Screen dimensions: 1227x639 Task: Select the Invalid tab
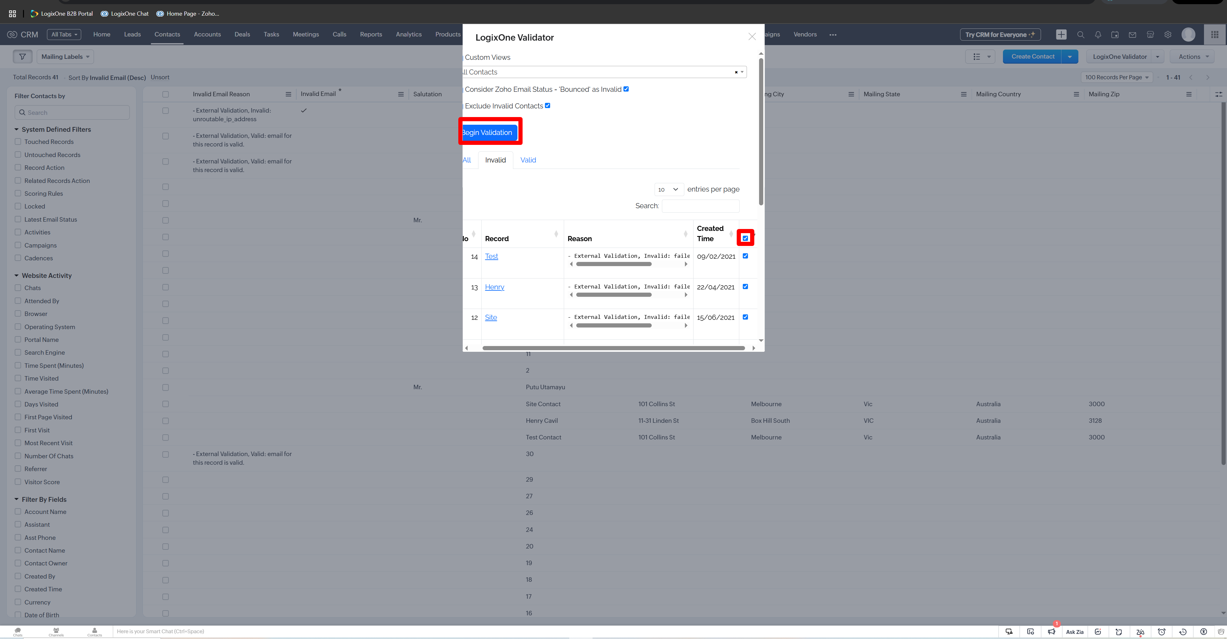pyautogui.click(x=495, y=160)
